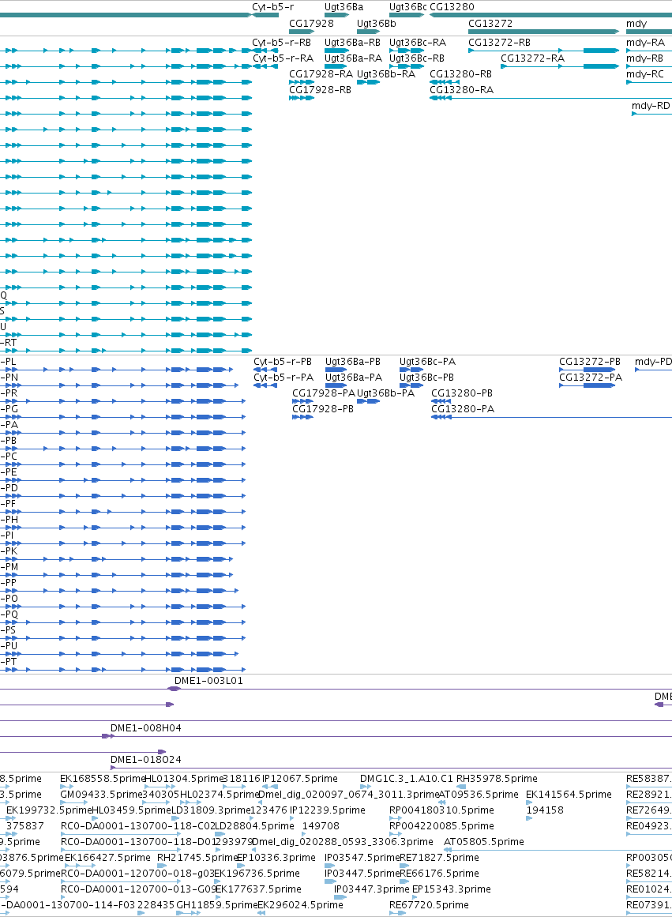Select protein CG13272-PB
672x917 pixels.
tap(590, 362)
